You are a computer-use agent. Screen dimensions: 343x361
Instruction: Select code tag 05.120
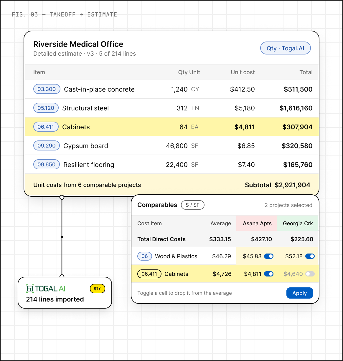coord(46,108)
